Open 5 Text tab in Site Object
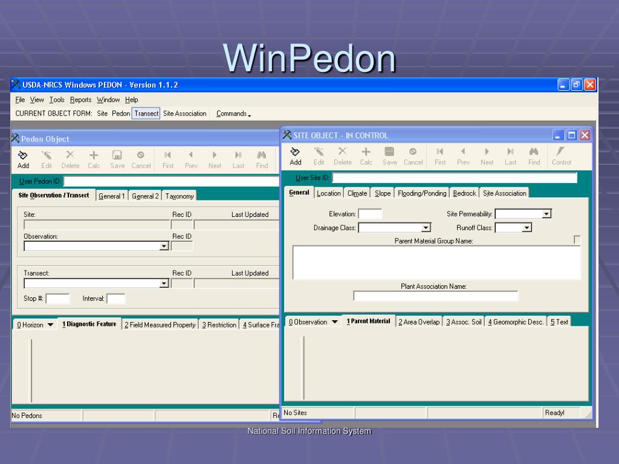Screen dimensions: 619x464 click(559, 322)
